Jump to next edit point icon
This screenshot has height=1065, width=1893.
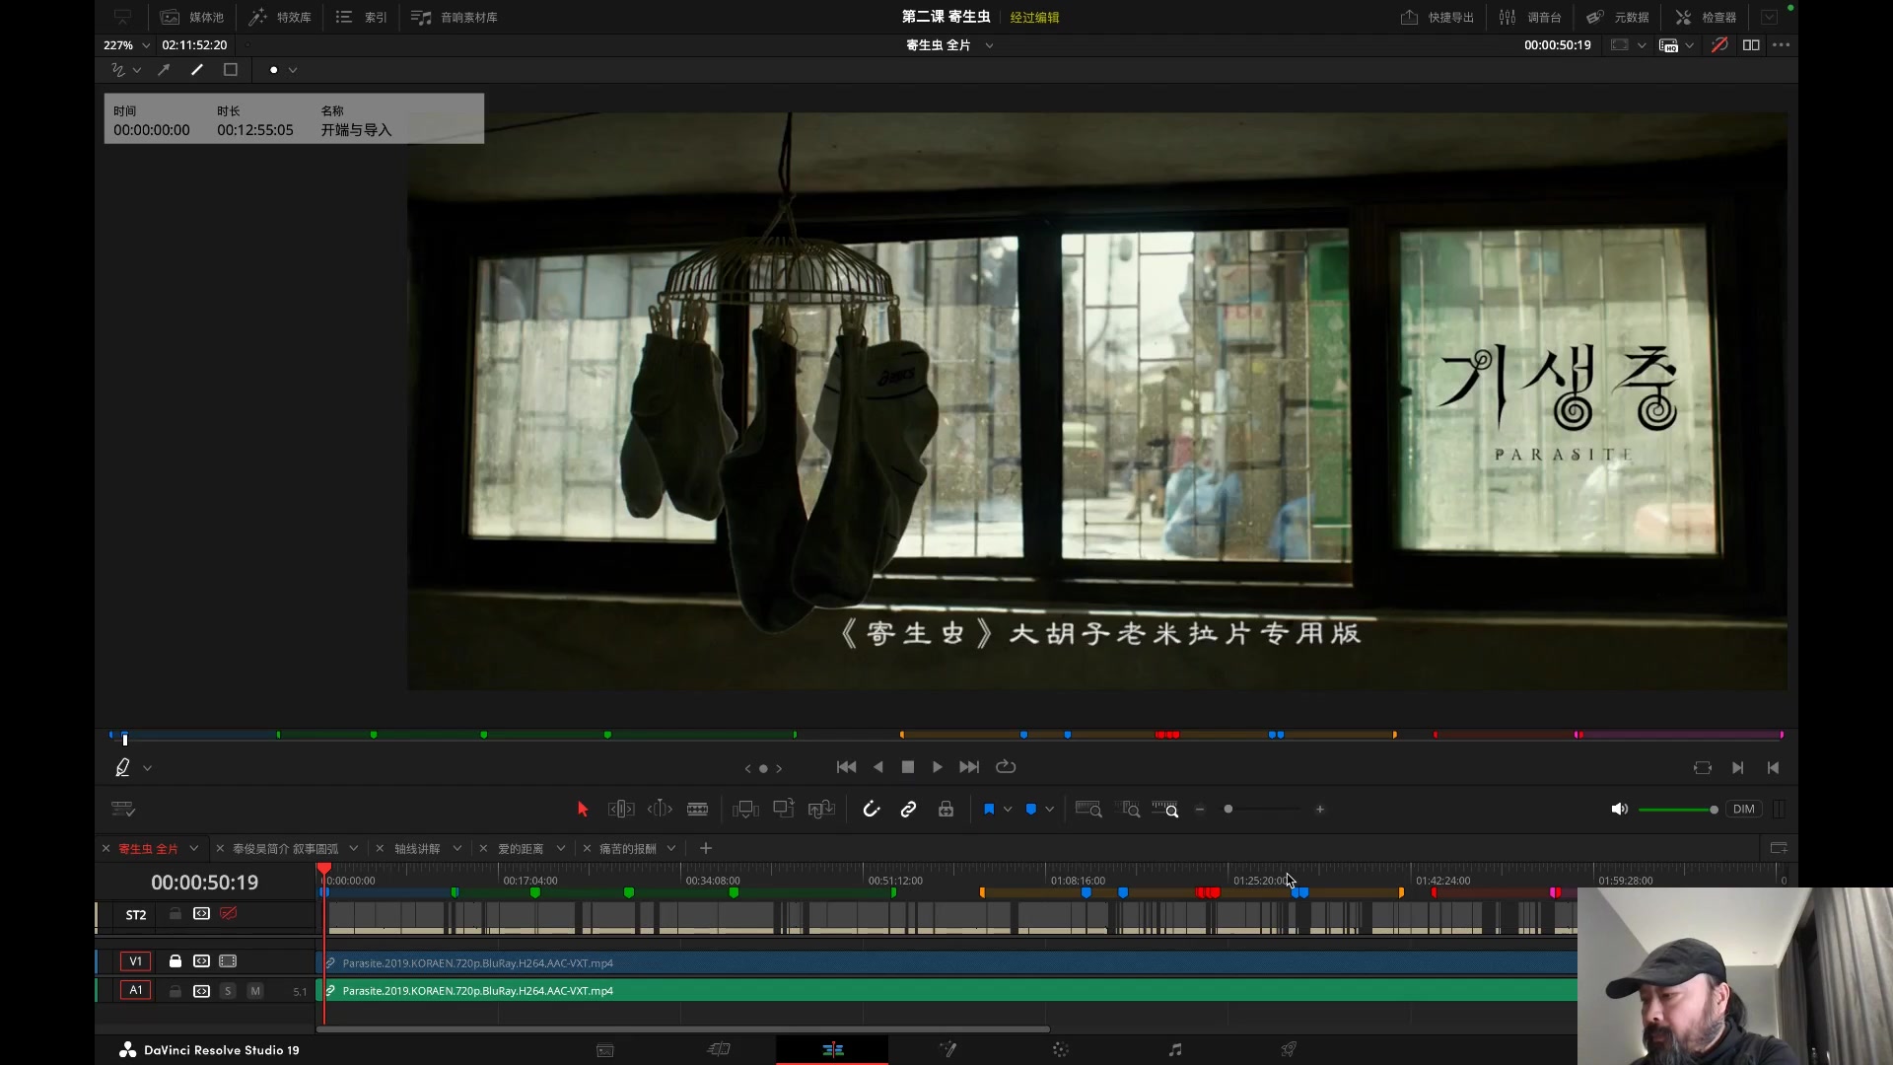(1738, 768)
